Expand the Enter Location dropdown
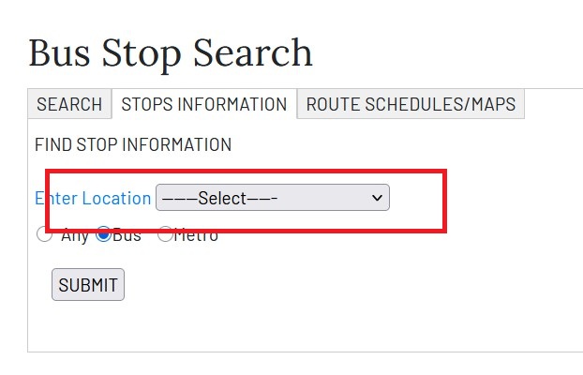 click(272, 198)
